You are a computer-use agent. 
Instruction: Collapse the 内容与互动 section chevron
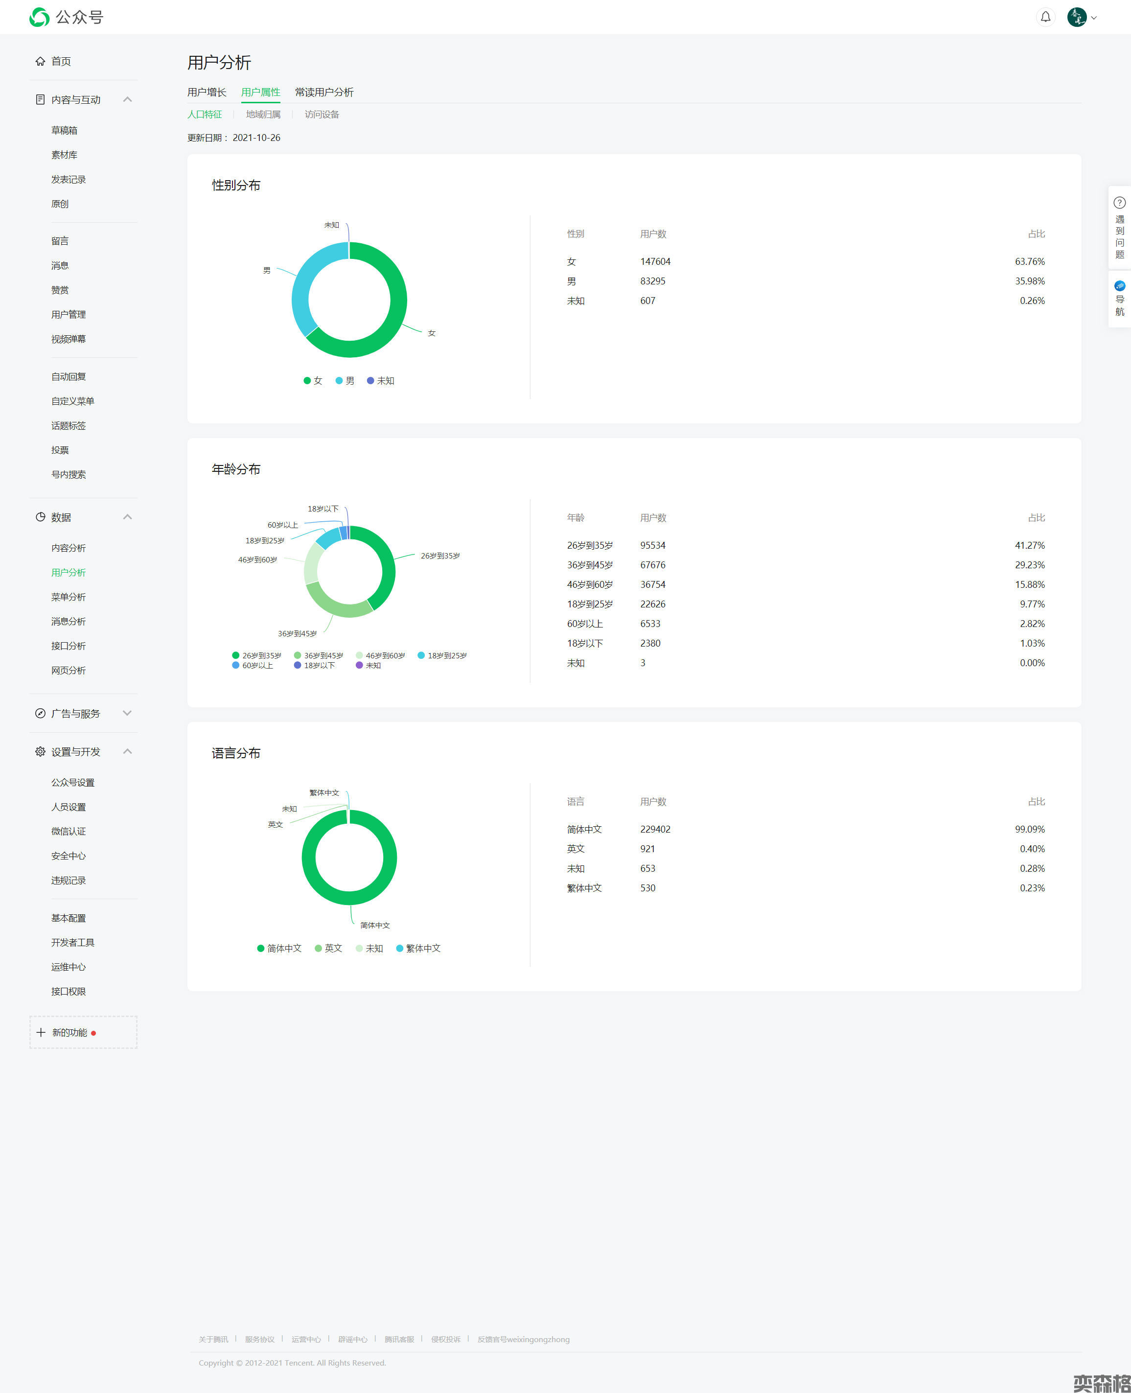tap(128, 100)
